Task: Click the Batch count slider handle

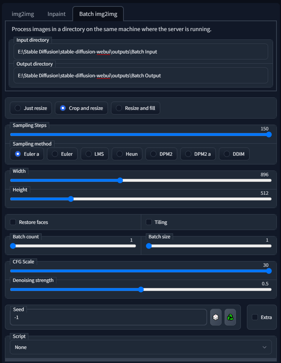Action: pos(13,246)
